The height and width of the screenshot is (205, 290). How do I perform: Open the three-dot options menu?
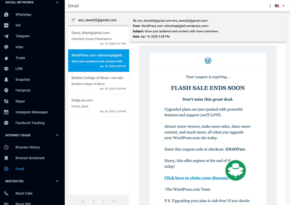tap(270, 6)
